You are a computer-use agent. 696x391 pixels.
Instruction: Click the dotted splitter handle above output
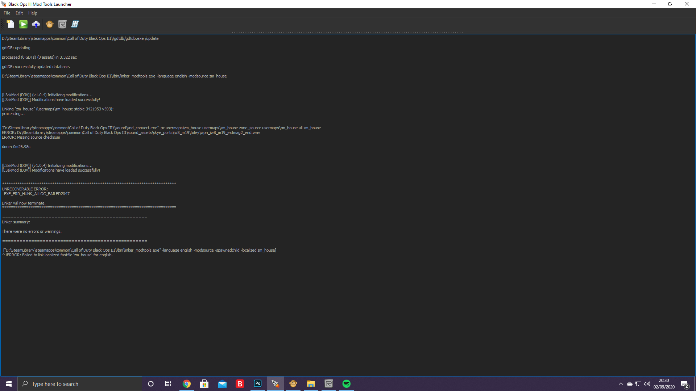[x=347, y=33]
